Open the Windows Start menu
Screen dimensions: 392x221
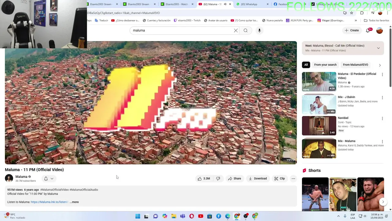point(138,216)
